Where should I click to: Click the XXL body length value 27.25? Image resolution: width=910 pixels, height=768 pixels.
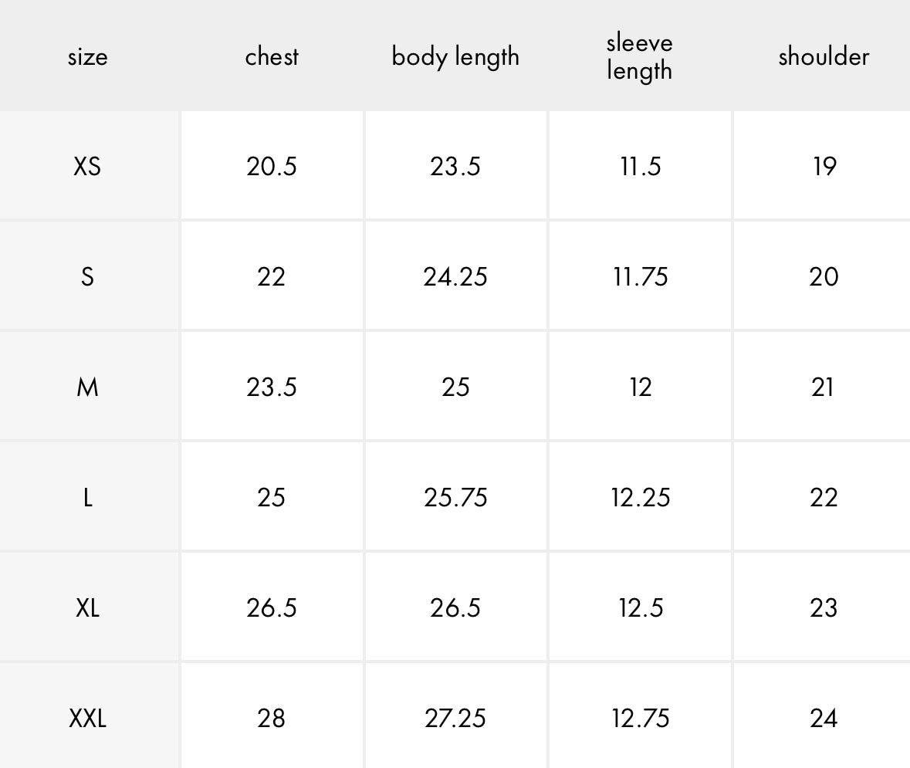455,719
